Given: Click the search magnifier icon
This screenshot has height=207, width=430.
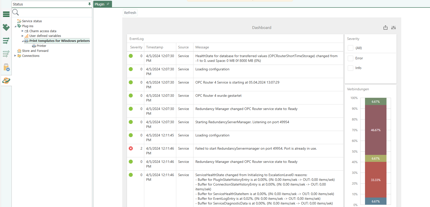Looking at the screenshot, I should [15, 12].
